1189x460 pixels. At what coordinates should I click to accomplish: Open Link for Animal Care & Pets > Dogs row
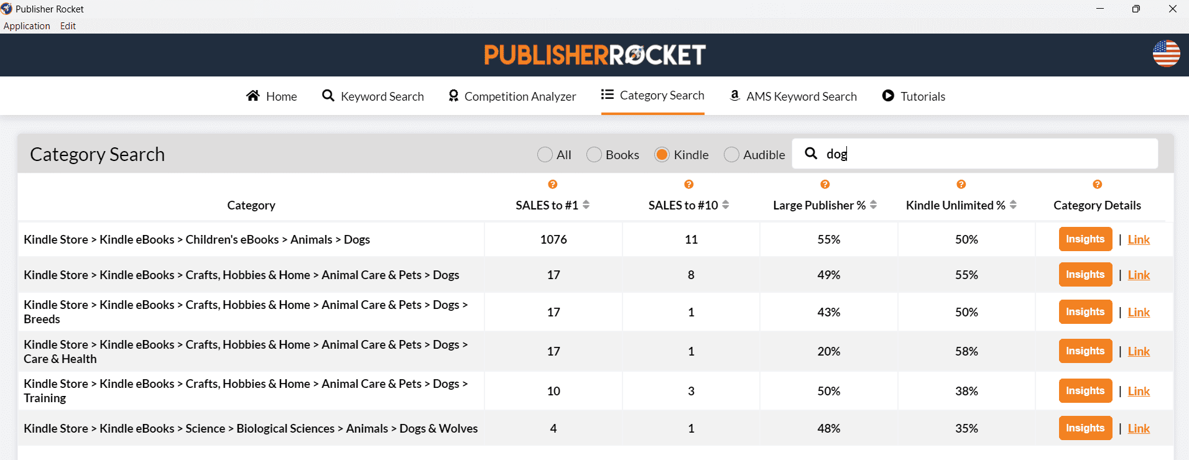[x=1139, y=275]
